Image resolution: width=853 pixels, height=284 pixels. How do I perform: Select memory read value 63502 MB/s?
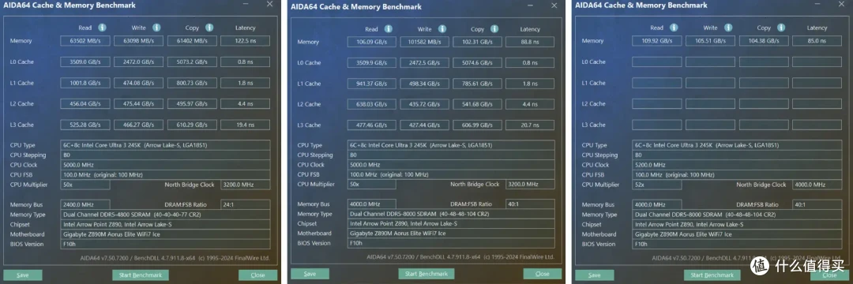(85, 41)
